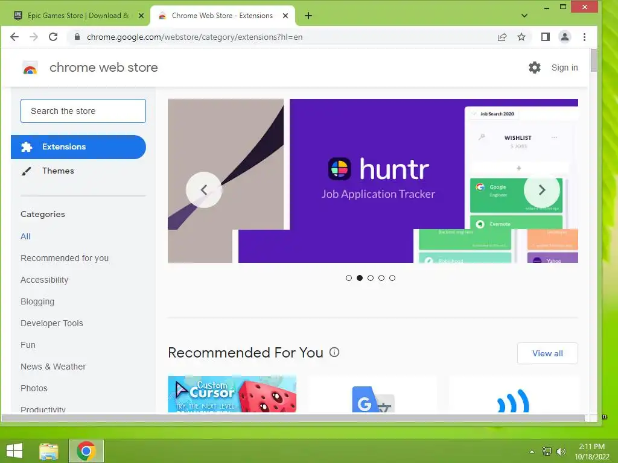
Task: Open the Custom Cursor extension card
Action: click(x=232, y=394)
